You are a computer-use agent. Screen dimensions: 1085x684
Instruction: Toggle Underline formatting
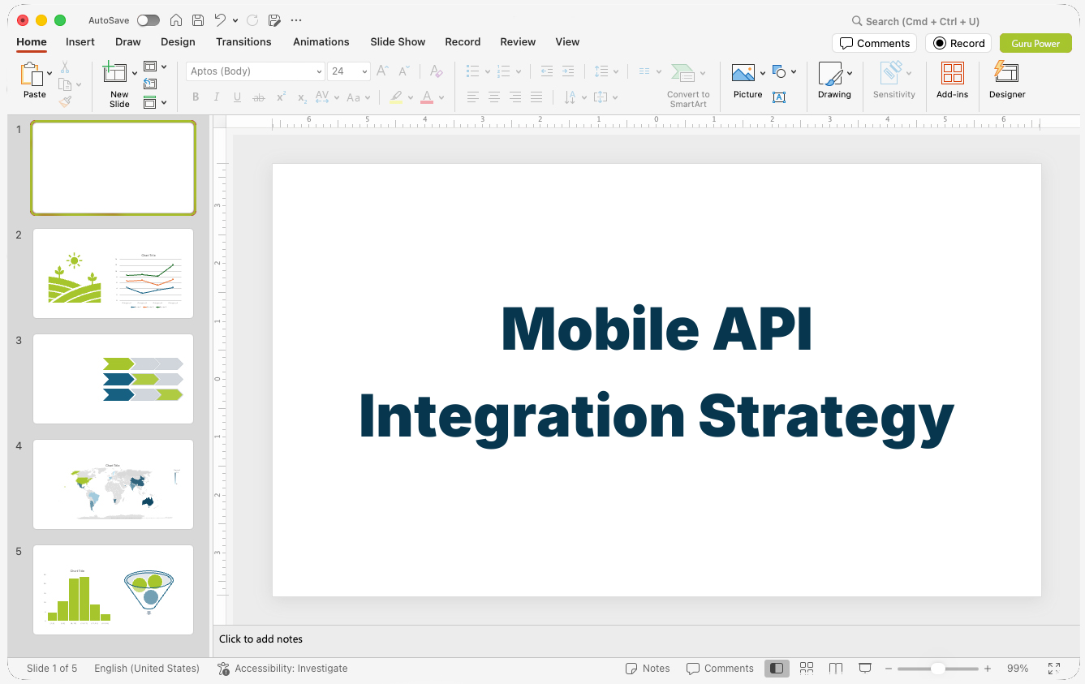click(x=237, y=97)
